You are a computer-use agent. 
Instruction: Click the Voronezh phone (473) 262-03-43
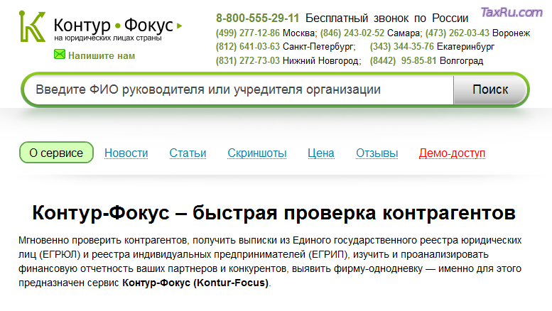pyautogui.click(x=458, y=33)
